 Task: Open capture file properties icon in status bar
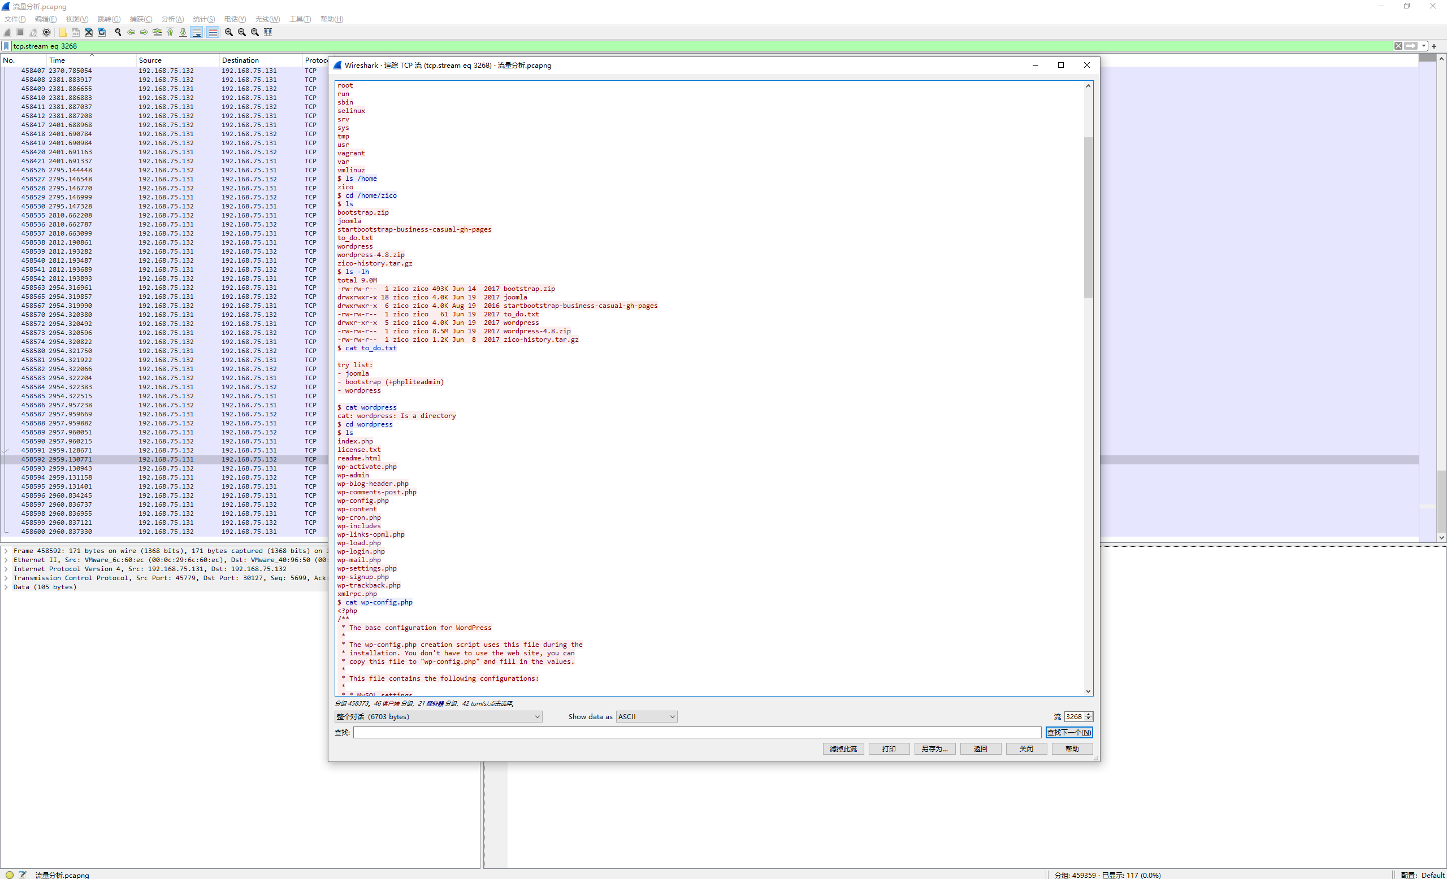pyautogui.click(x=22, y=874)
